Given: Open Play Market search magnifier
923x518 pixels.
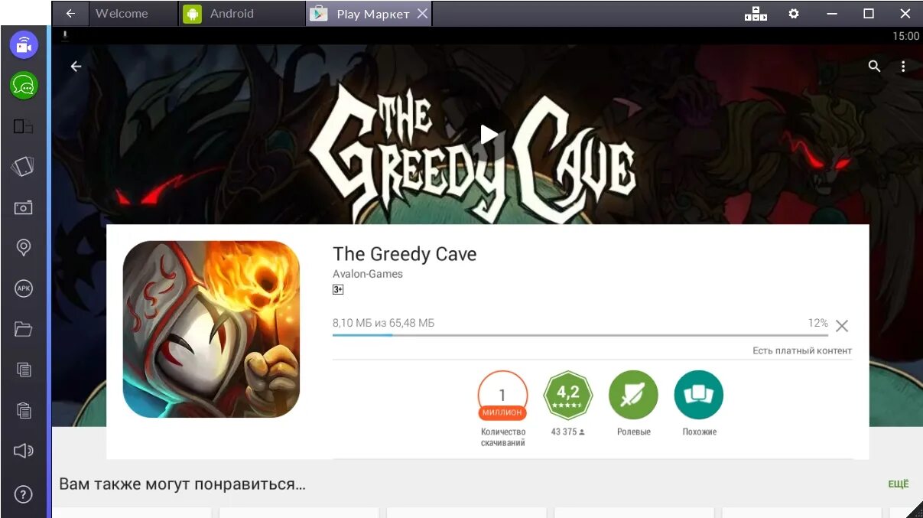Looking at the screenshot, I should pyautogui.click(x=875, y=67).
